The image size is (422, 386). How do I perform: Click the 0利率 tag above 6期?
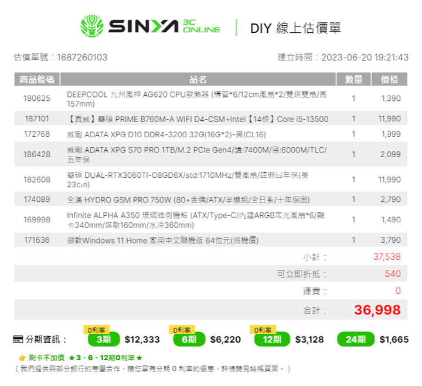point(182,330)
